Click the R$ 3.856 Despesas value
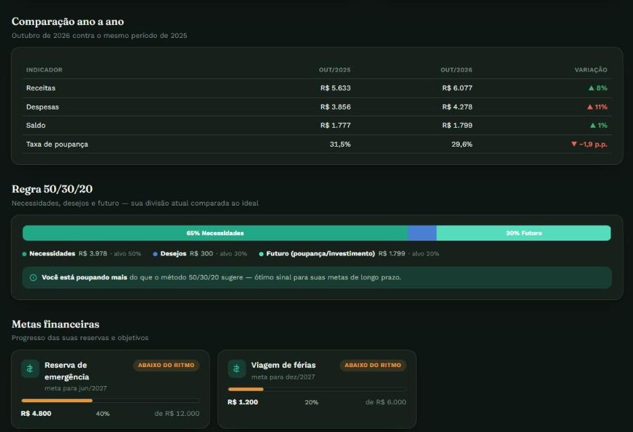This screenshot has height=432, width=633. point(335,107)
